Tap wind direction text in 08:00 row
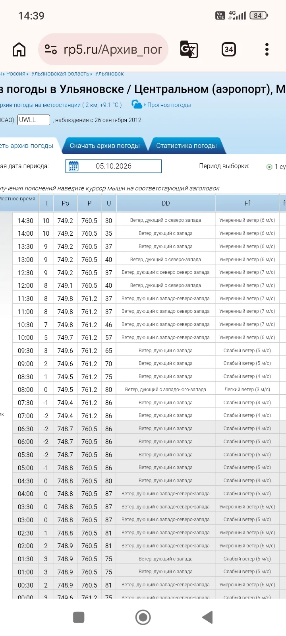This screenshot has width=286, height=636. point(166,390)
